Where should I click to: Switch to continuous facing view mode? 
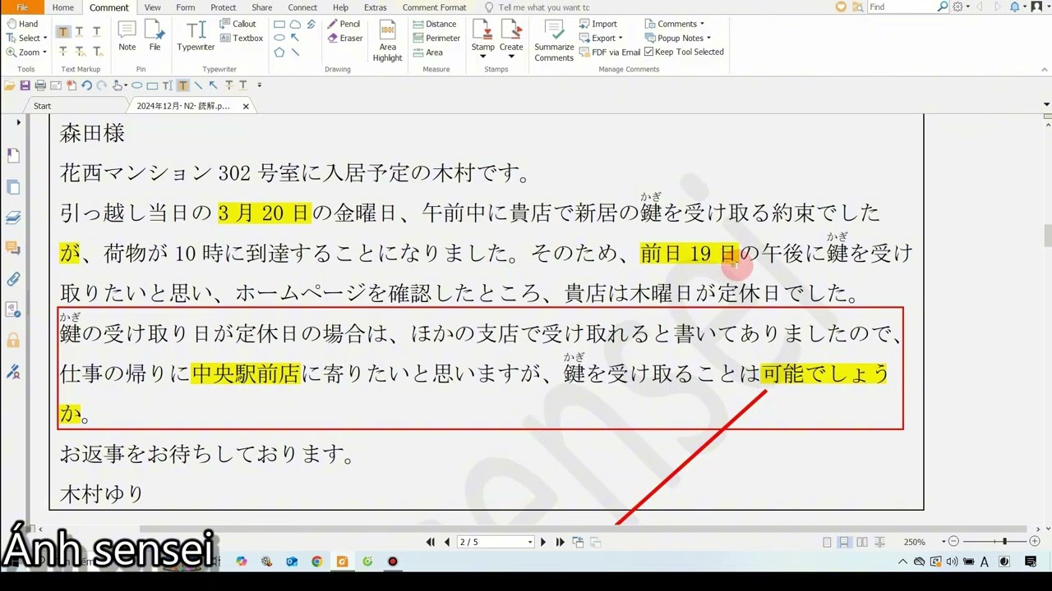pos(879,543)
